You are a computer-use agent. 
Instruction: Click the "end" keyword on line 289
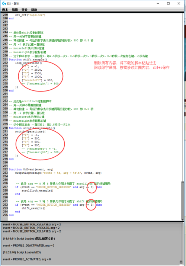pos(17,194)
